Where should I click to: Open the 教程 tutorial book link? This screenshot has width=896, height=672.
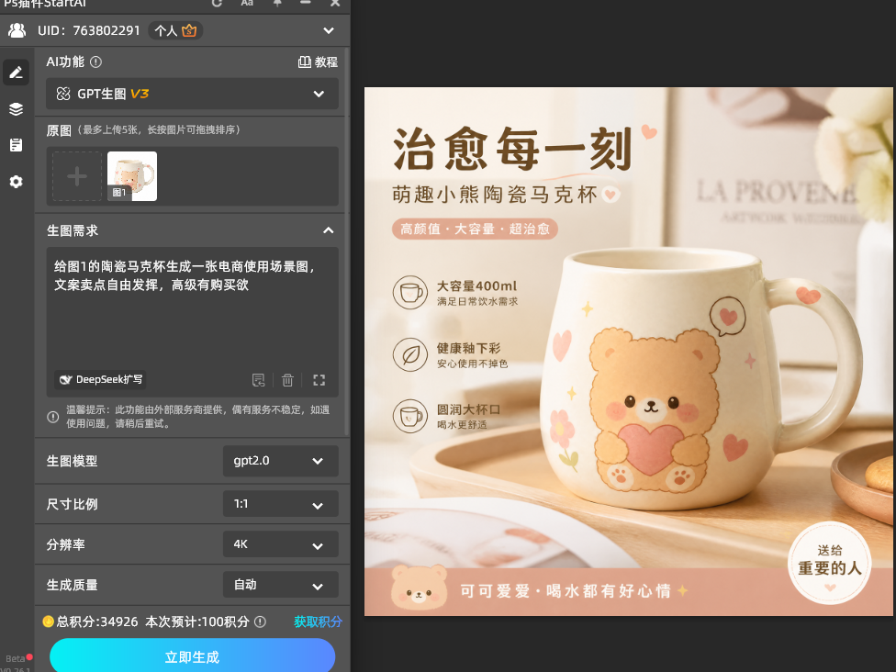(318, 62)
